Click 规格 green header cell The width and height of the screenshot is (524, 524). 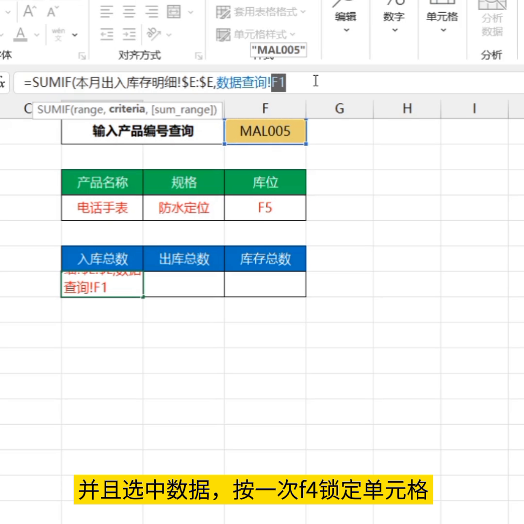coord(184,182)
